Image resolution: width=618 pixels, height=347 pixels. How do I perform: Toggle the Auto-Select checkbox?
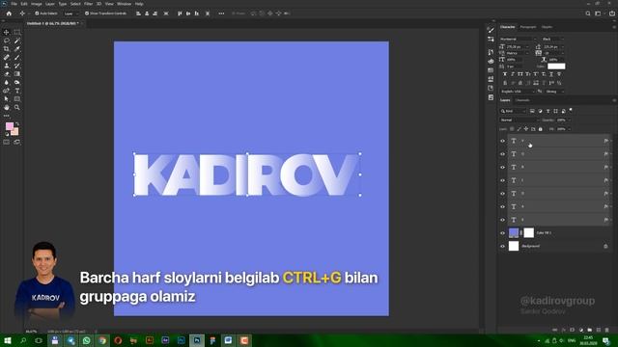tap(37, 13)
